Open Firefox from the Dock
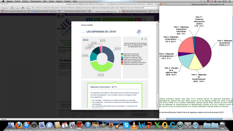The width and height of the screenshot is (233, 131). coord(19,125)
